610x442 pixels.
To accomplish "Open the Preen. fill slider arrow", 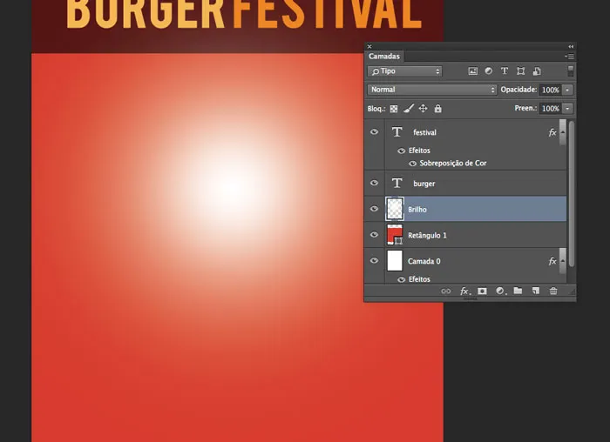I will [567, 109].
